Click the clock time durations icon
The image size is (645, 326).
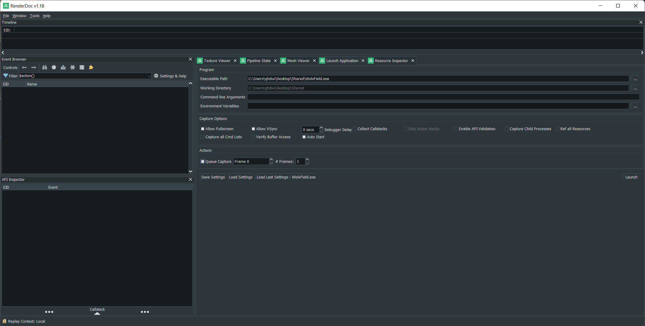click(x=54, y=67)
